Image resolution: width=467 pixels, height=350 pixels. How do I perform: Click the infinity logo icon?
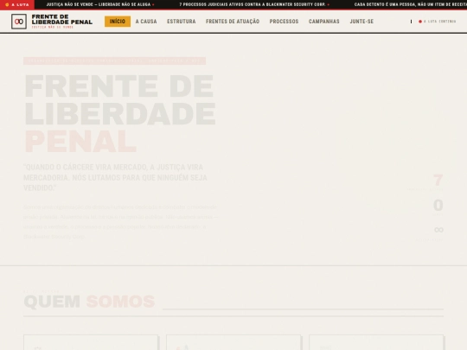pyautogui.click(x=19, y=22)
